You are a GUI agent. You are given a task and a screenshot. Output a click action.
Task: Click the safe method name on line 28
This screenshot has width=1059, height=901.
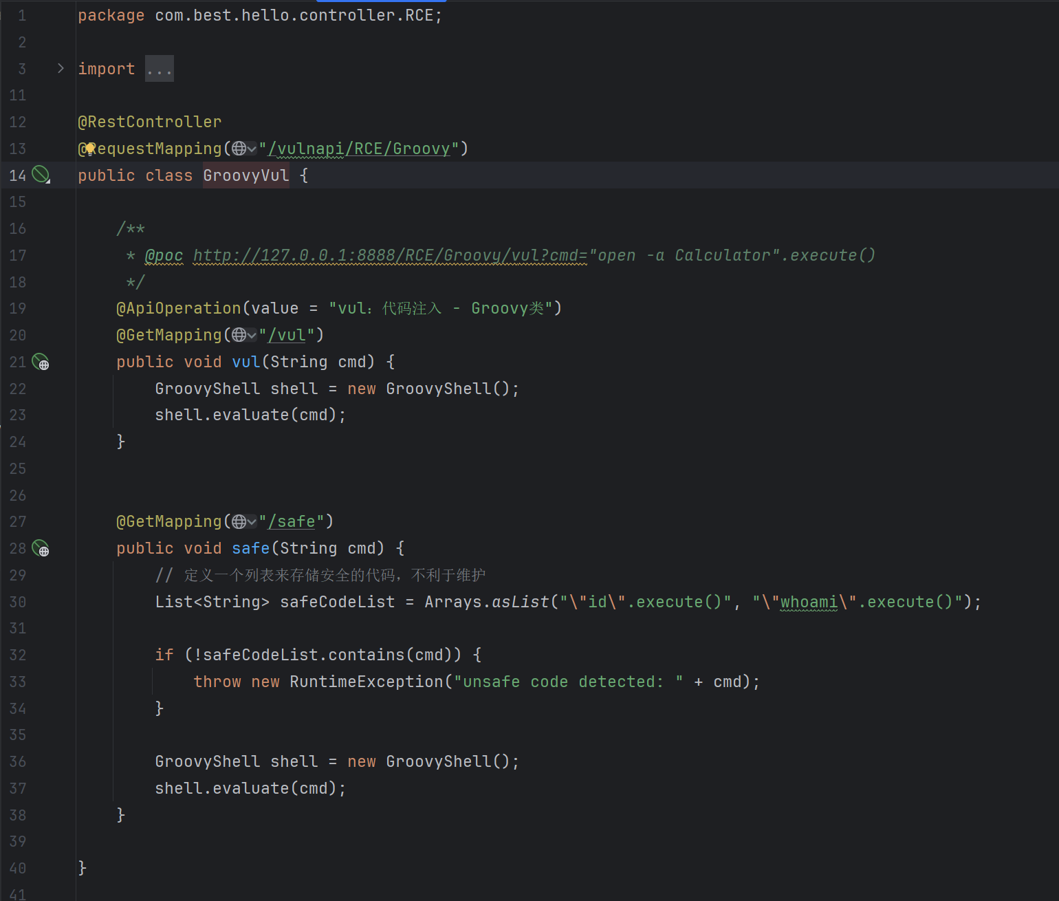[251, 548]
